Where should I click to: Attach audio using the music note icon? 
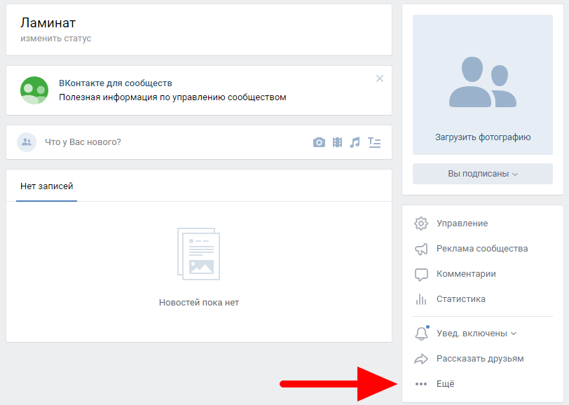pos(355,142)
